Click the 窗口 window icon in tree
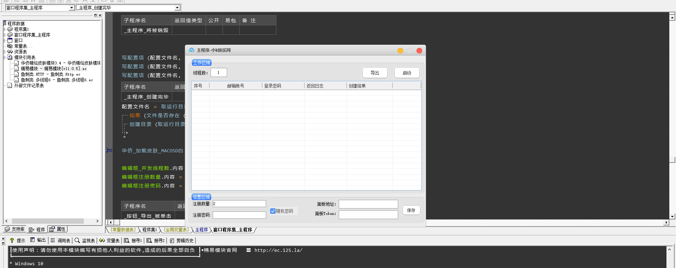 click(x=10, y=40)
